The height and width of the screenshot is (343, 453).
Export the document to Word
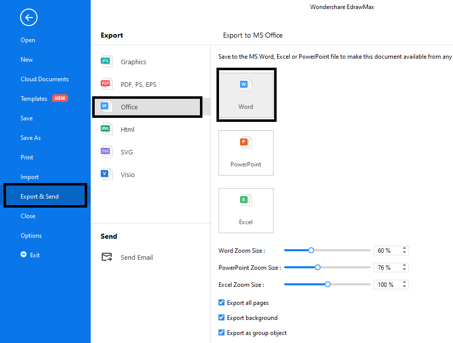[246, 95]
